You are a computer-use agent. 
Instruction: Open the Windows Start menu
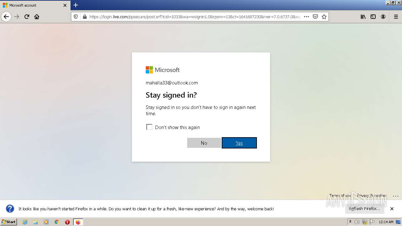pyautogui.click(x=9, y=222)
